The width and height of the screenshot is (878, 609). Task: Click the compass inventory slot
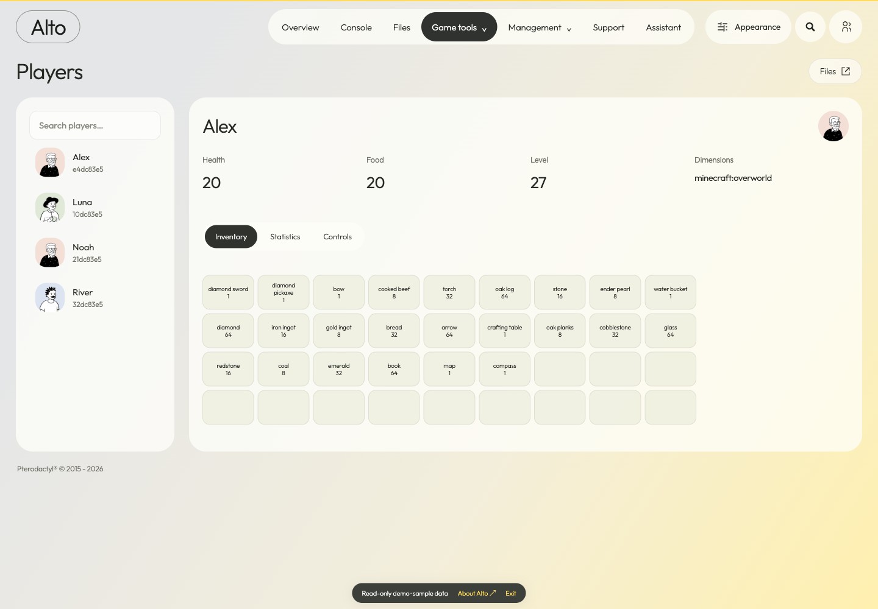pos(505,369)
